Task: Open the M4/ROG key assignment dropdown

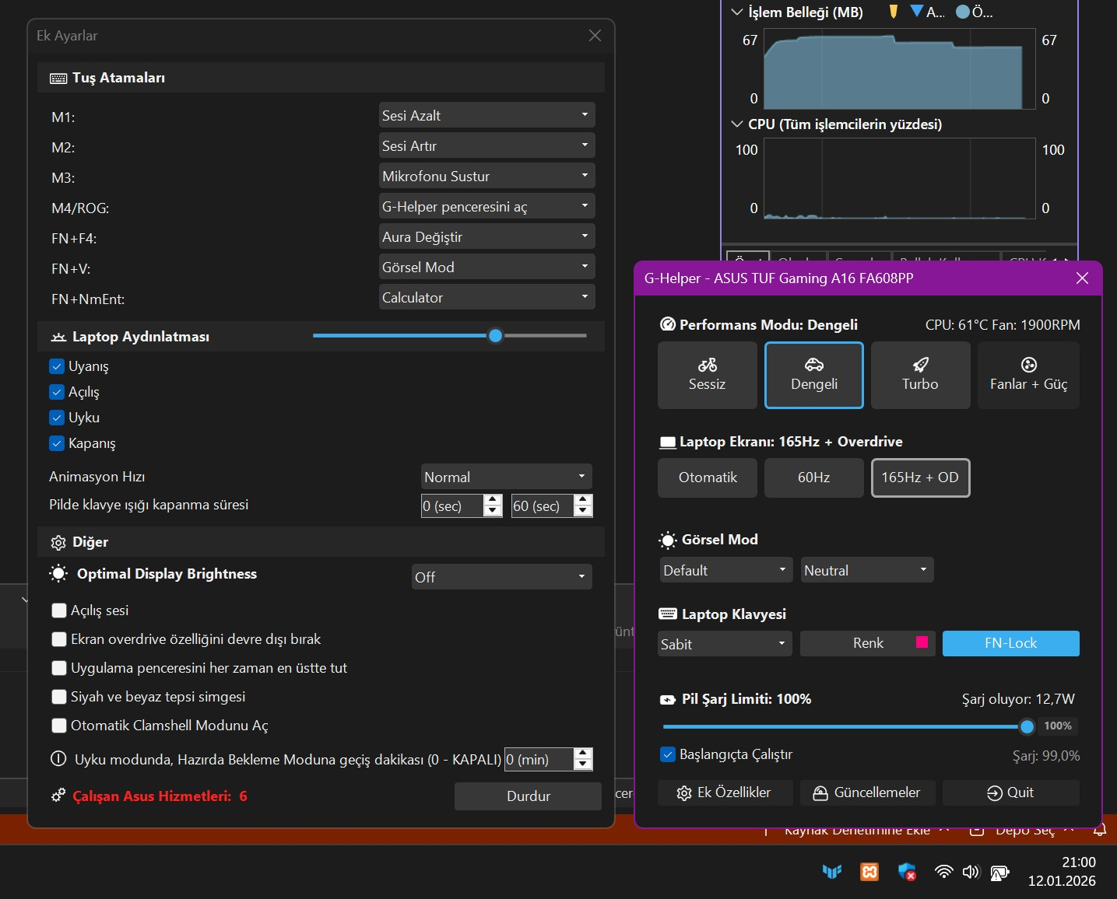Action: pyautogui.click(x=487, y=206)
